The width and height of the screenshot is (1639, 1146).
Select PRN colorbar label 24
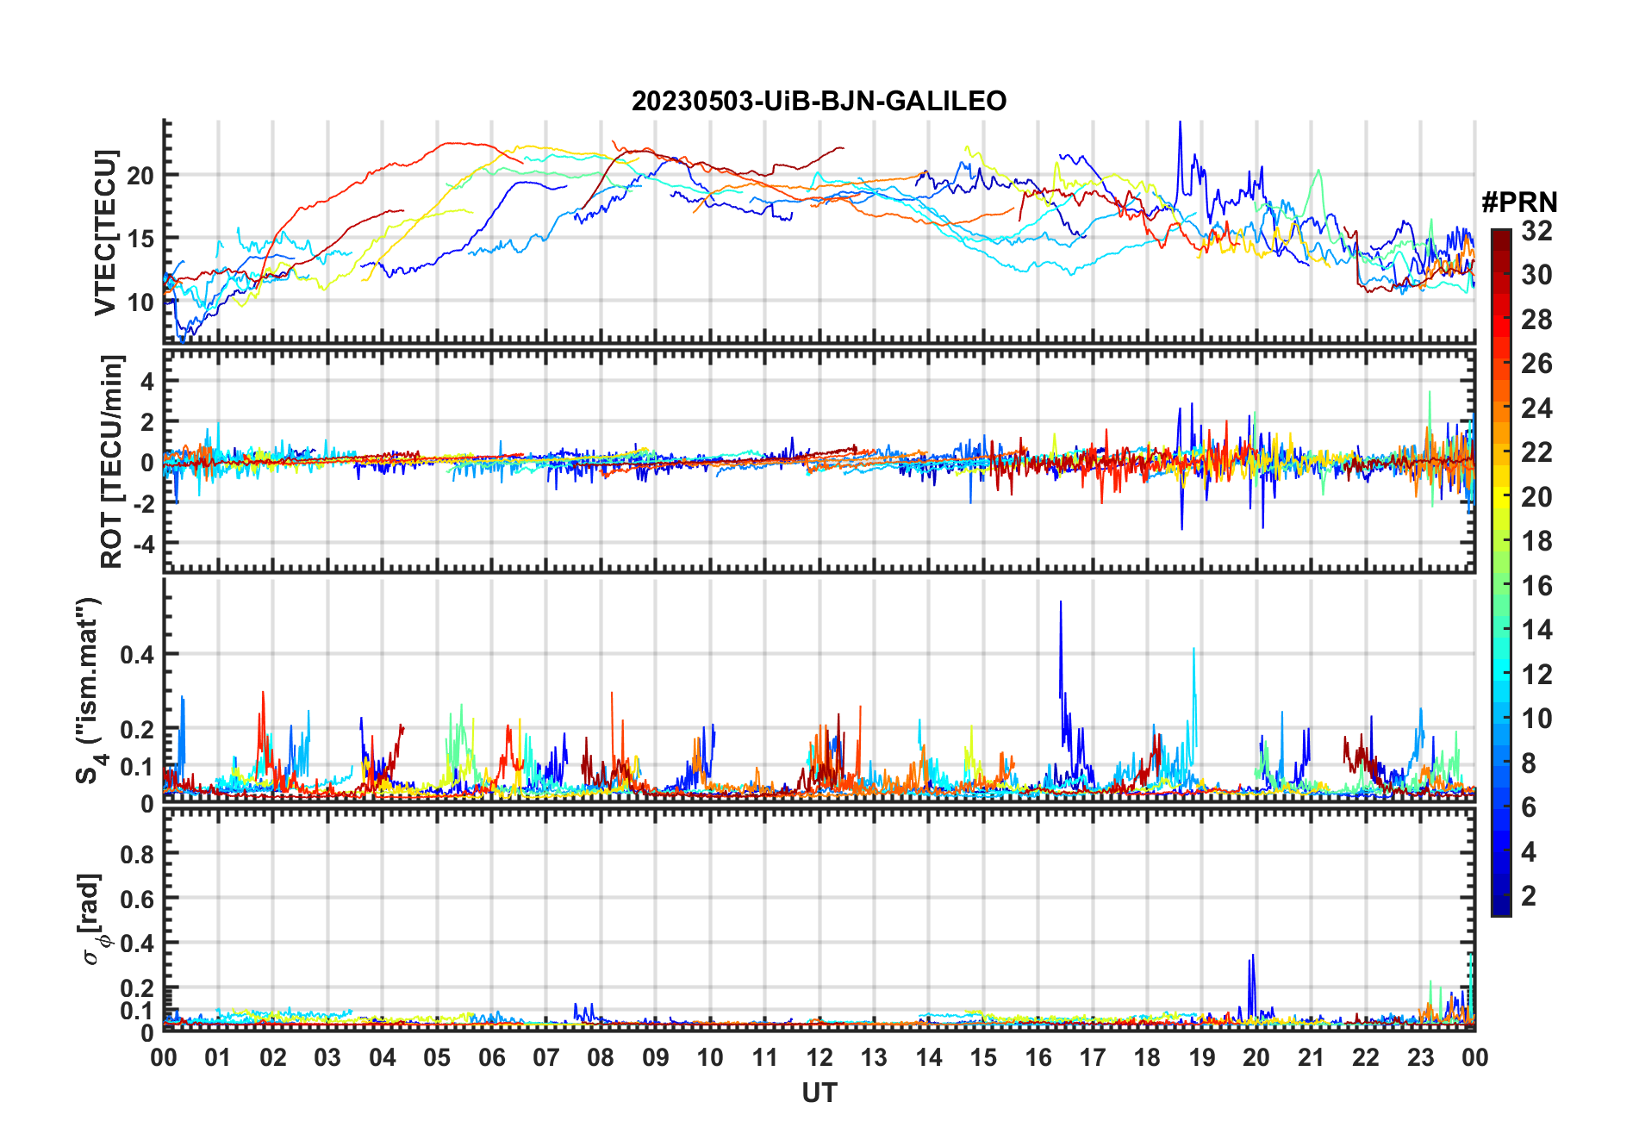pyautogui.click(x=1536, y=408)
